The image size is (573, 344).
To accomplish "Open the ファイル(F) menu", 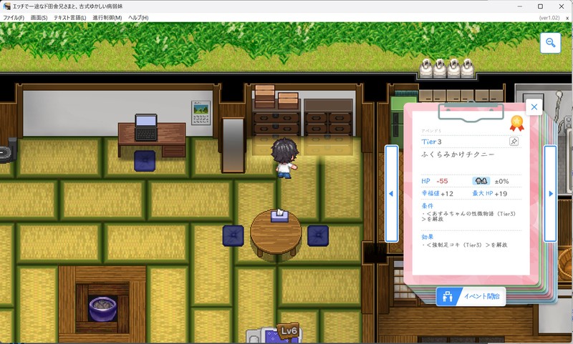I will 14,17.
